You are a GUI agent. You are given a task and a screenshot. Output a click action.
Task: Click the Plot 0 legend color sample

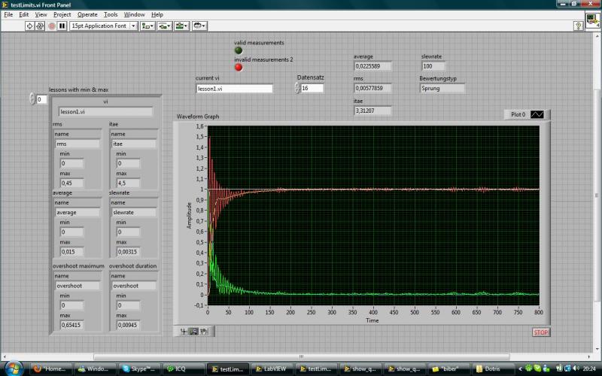point(537,114)
